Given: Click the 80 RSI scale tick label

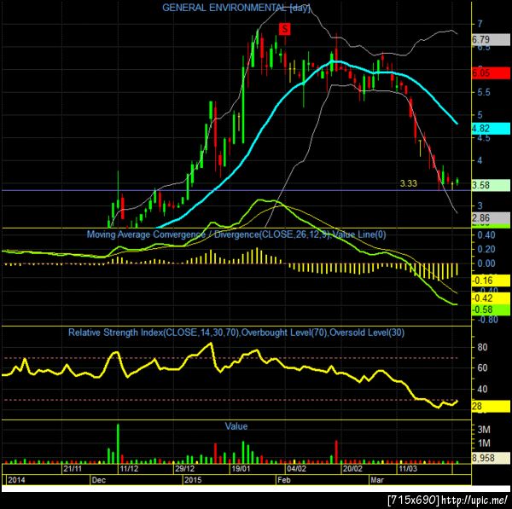Looking at the screenshot, I should pyautogui.click(x=482, y=347).
